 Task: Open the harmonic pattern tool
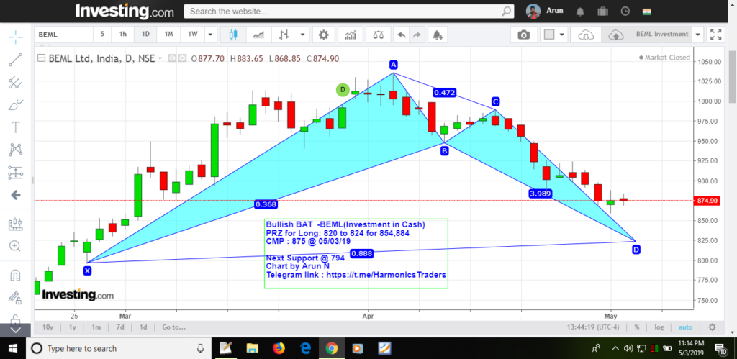click(16, 150)
